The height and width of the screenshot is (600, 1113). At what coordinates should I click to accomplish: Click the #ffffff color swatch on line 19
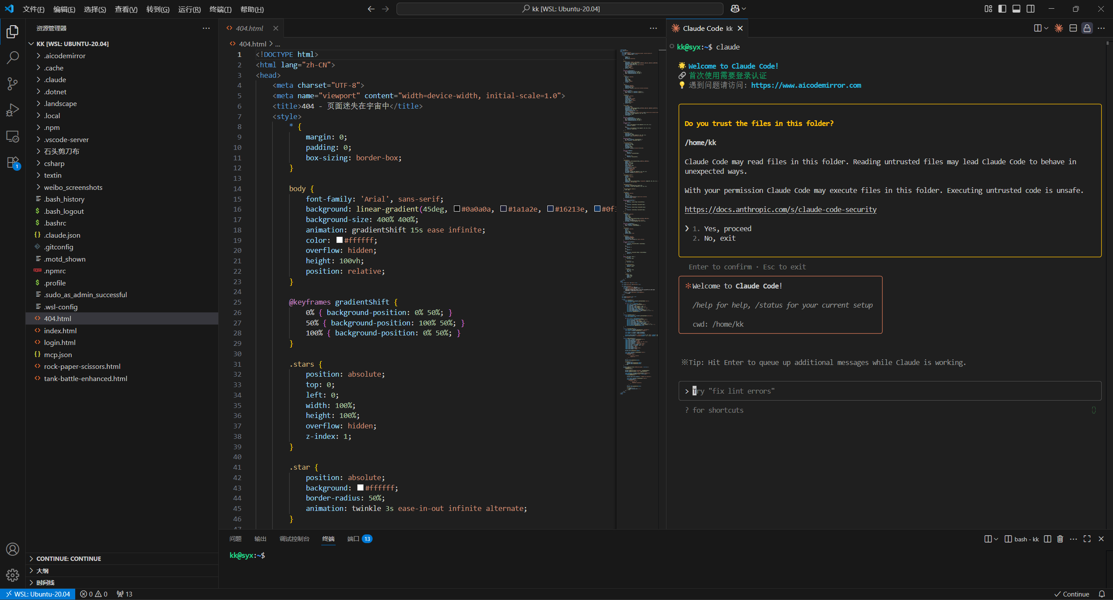click(x=340, y=240)
